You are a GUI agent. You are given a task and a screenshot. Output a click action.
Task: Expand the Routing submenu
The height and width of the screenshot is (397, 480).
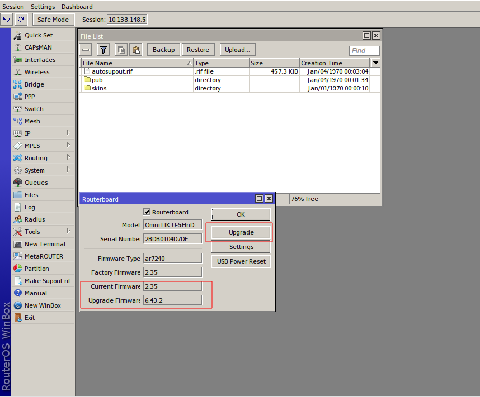[x=43, y=157]
